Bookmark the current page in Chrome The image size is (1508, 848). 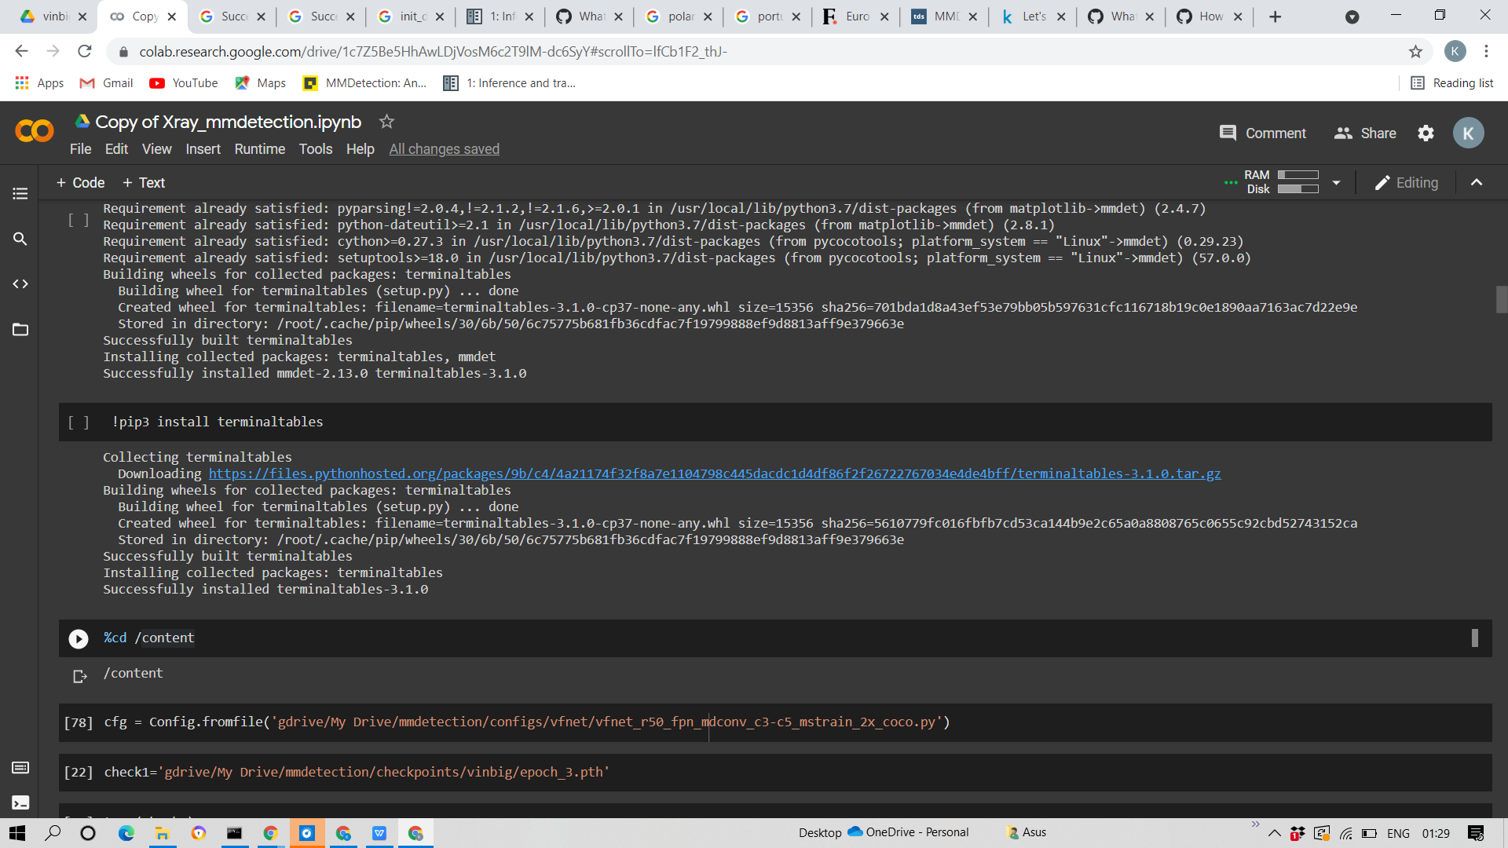point(1416,51)
